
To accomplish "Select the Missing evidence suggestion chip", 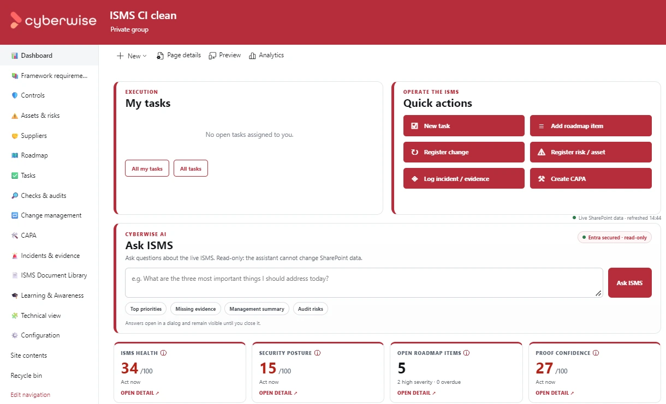I will pyautogui.click(x=195, y=309).
